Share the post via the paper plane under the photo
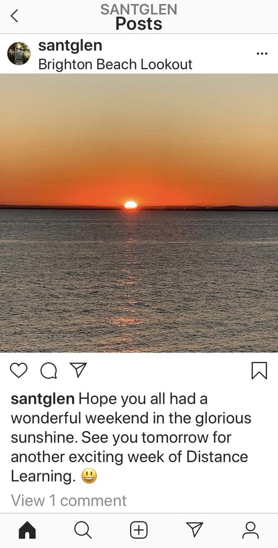This screenshot has height=548, width=278. click(x=79, y=370)
